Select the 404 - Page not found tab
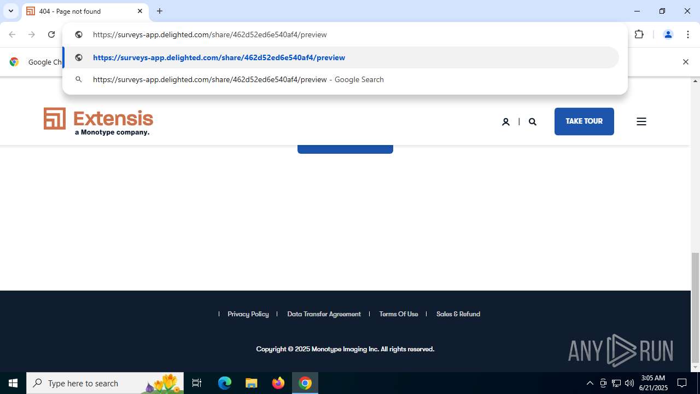 85,11
